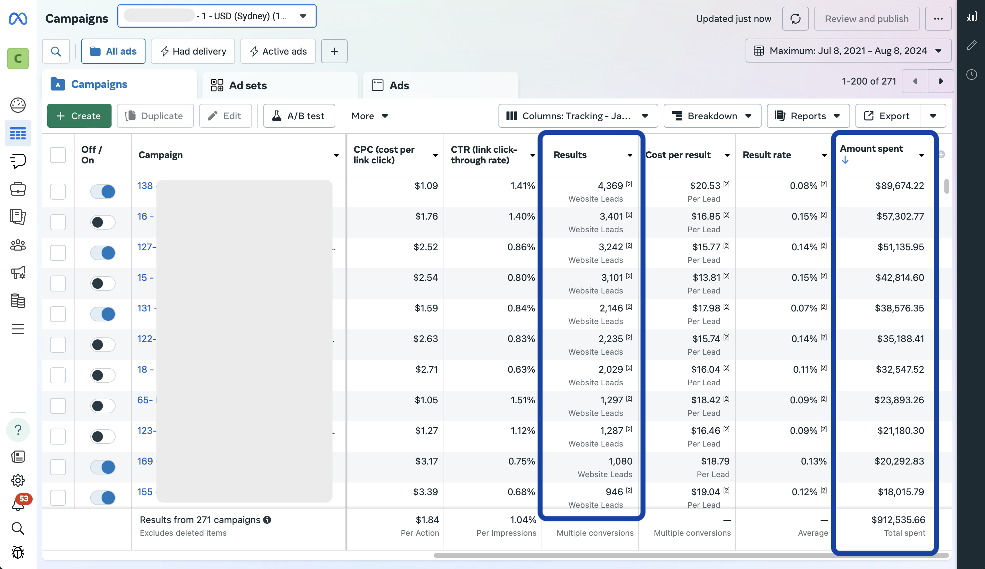
Task: Click the refresh data icon
Action: point(795,18)
